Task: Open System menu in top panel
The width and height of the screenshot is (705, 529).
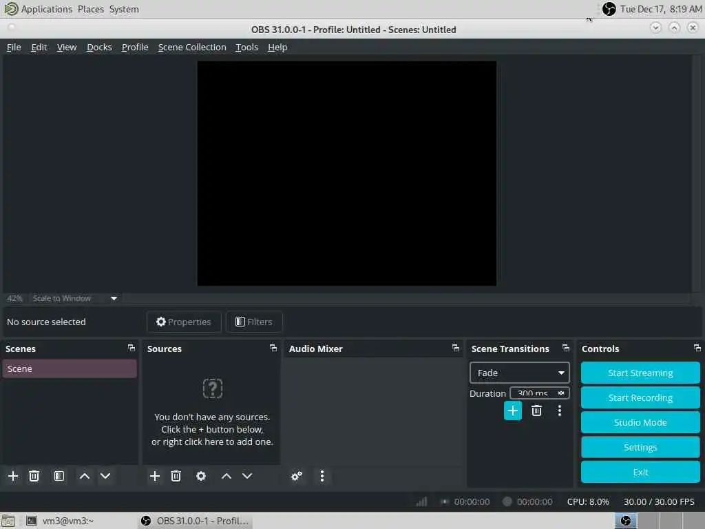Action: tap(124, 9)
